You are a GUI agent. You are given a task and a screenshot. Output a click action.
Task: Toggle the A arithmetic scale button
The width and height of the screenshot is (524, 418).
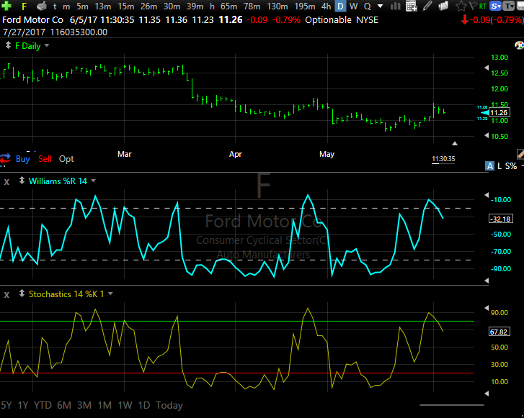489,165
